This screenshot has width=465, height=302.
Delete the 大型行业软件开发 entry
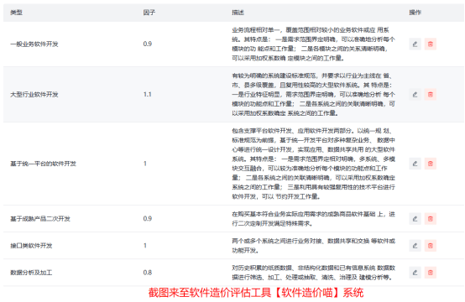(x=431, y=95)
